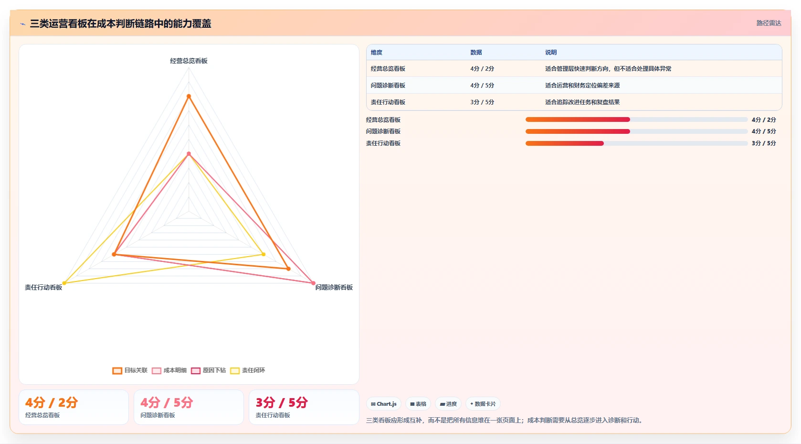Toggle the 责任闭环 legend swatch
This screenshot has width=801, height=444.
(235, 370)
